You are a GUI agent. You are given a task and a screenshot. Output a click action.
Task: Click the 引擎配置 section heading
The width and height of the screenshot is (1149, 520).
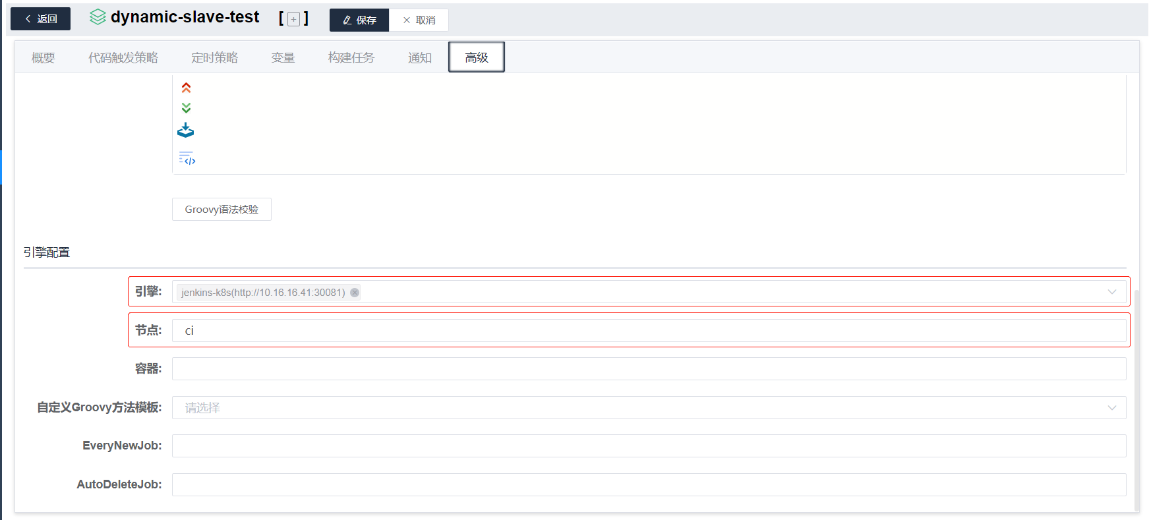(47, 252)
